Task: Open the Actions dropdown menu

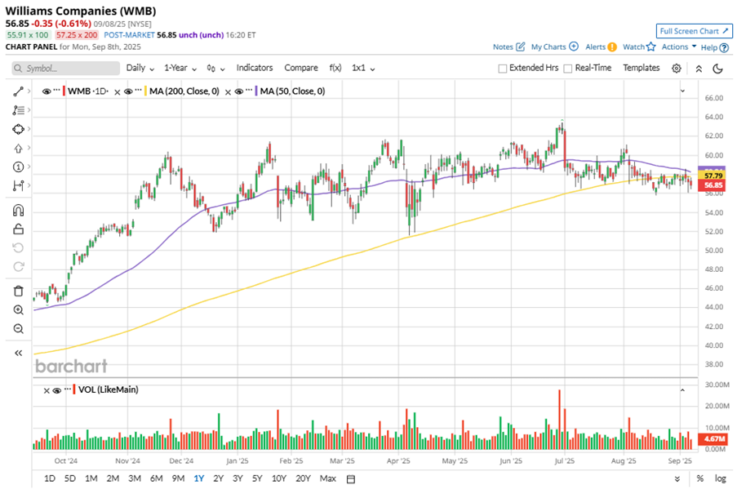Action: tap(679, 47)
